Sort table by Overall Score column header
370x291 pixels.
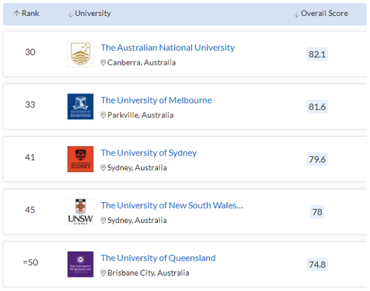click(x=321, y=13)
